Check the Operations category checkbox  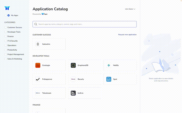[5, 45]
